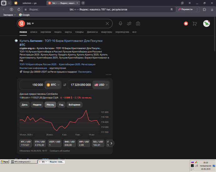Open browser extensions puzzle icon

tap(204, 9)
